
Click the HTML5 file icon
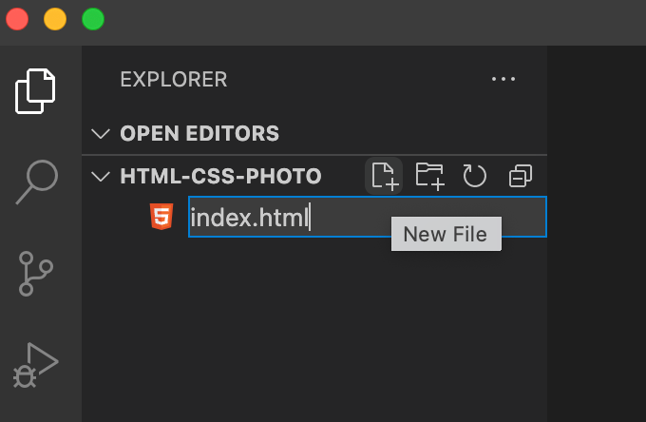tap(161, 218)
